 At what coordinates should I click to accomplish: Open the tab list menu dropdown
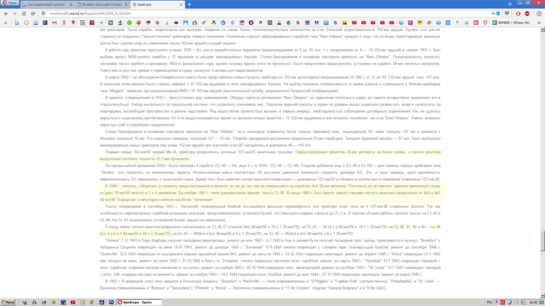coord(510,4)
